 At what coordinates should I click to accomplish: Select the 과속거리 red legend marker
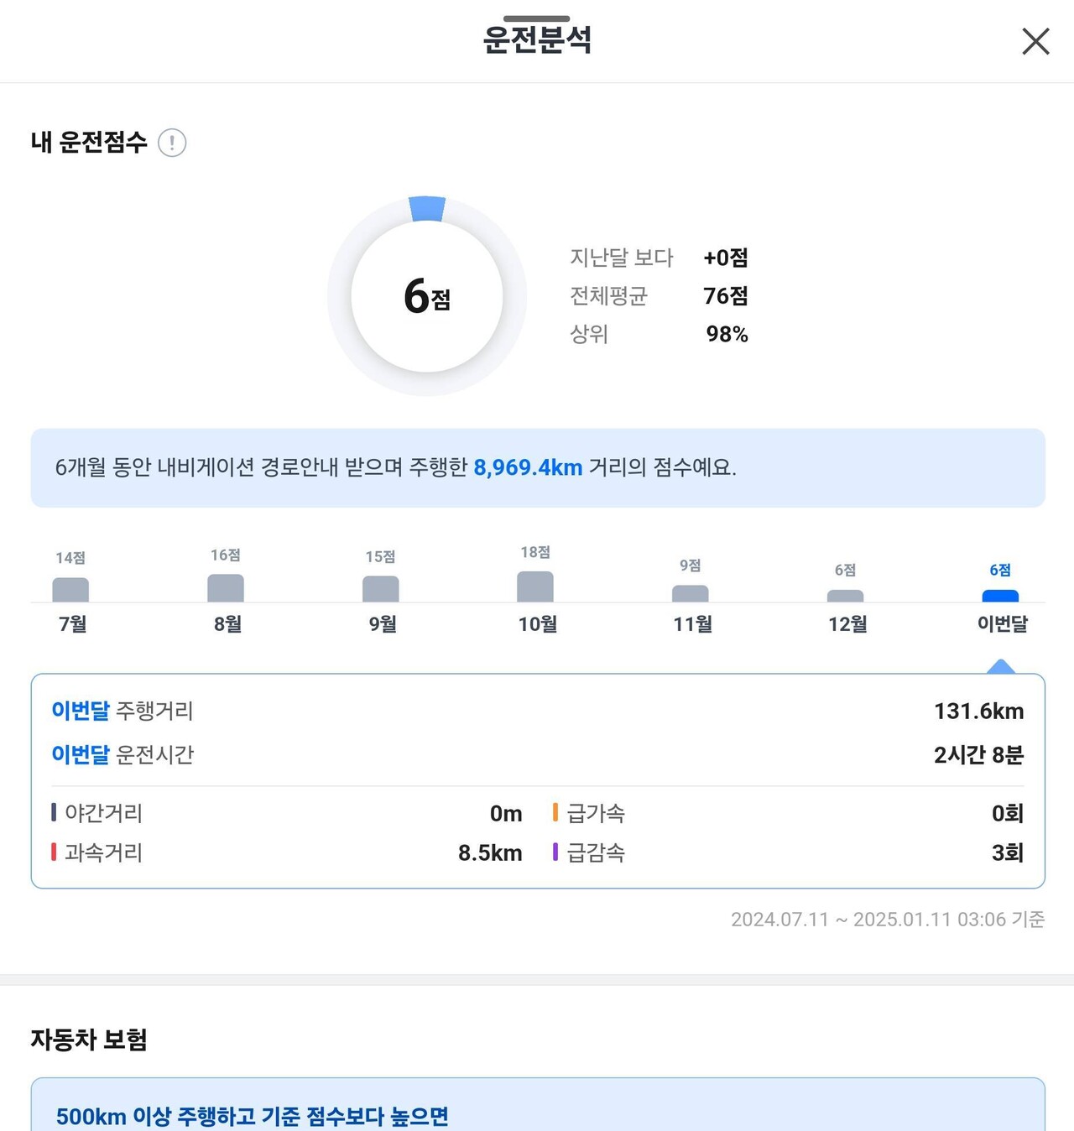[54, 852]
